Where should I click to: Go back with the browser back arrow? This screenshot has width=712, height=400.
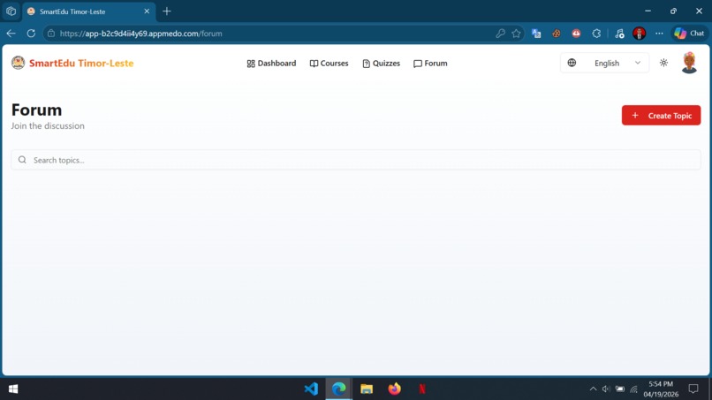pos(11,34)
